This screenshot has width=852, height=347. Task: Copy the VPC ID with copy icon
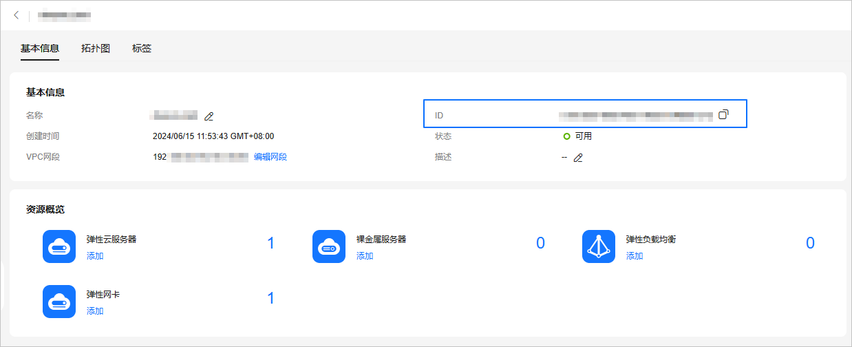pos(723,114)
